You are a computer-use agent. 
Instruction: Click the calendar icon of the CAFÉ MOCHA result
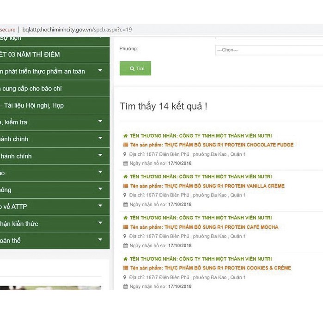coord(125,245)
